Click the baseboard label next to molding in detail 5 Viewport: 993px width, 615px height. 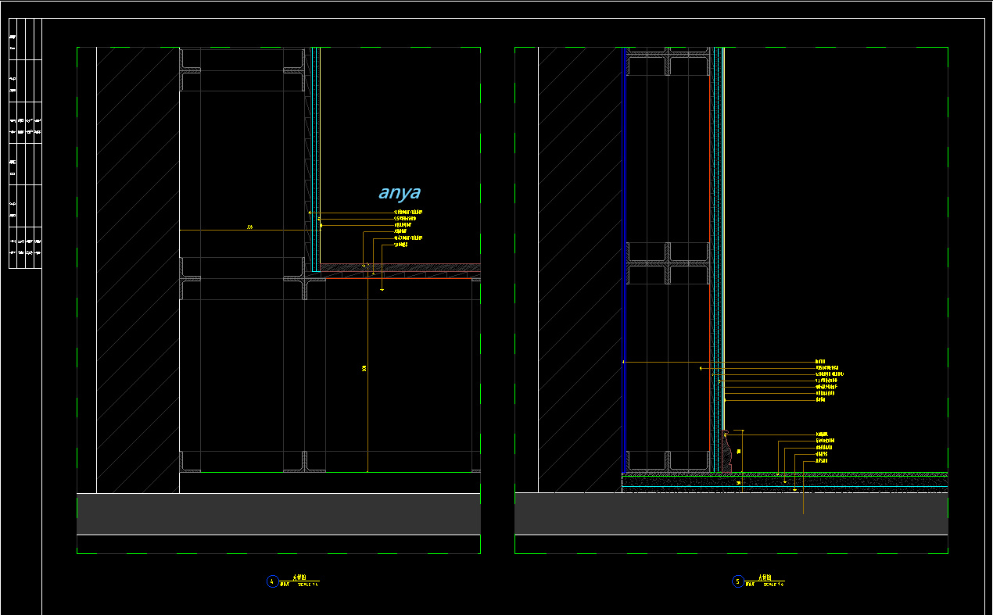coord(821,434)
